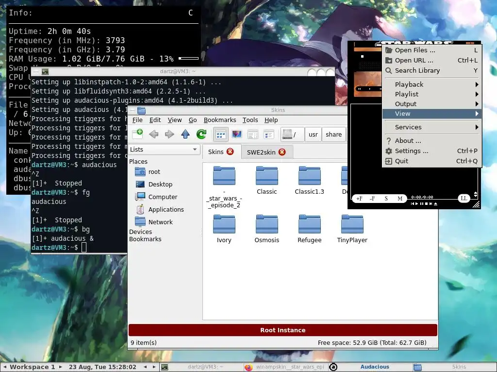This screenshot has width=497, height=372.
Task: Expand the Playback submenu
Action: point(431,84)
